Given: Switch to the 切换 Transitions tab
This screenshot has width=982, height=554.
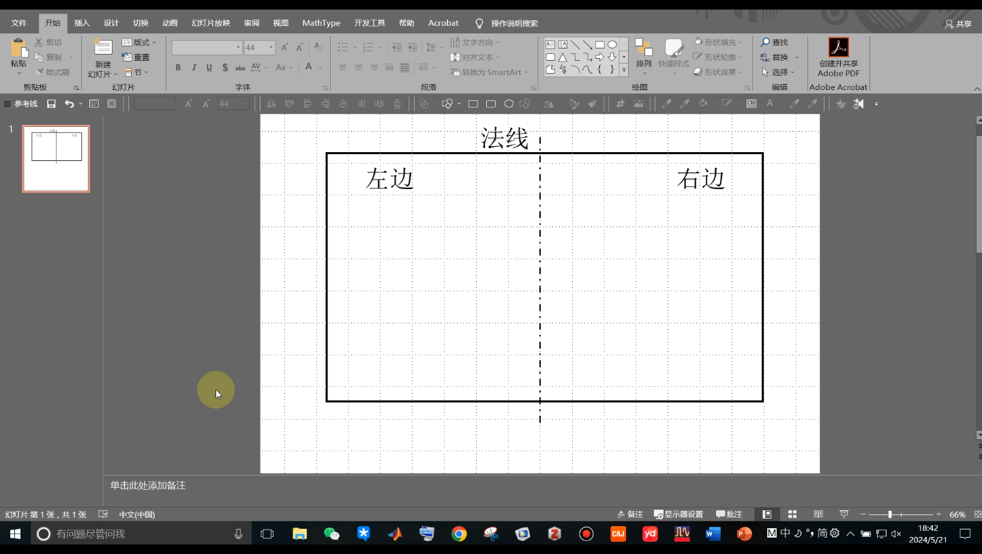Looking at the screenshot, I should (140, 23).
